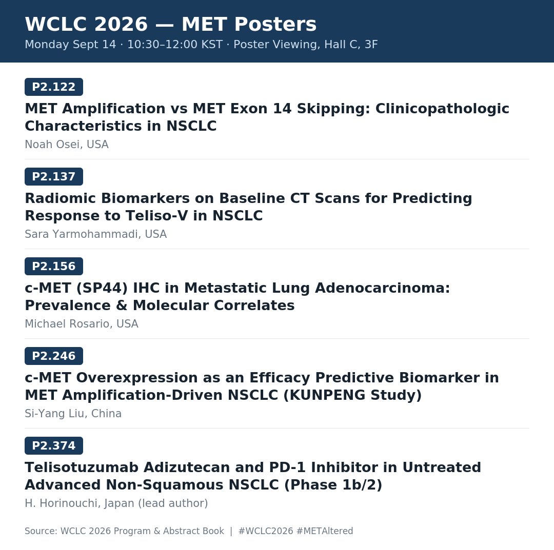Open the KUNPENG Study poster title
The width and height of the screenshot is (554, 550).
pyautogui.click(x=262, y=386)
